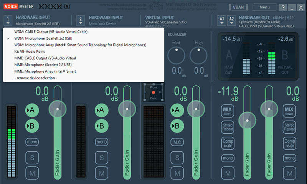307x184 pixels.
Task: Toggle M.C button on Virtual Input
Action: pyautogui.click(x=177, y=142)
